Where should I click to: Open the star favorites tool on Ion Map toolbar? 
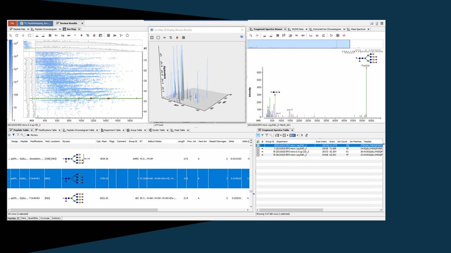(127, 35)
